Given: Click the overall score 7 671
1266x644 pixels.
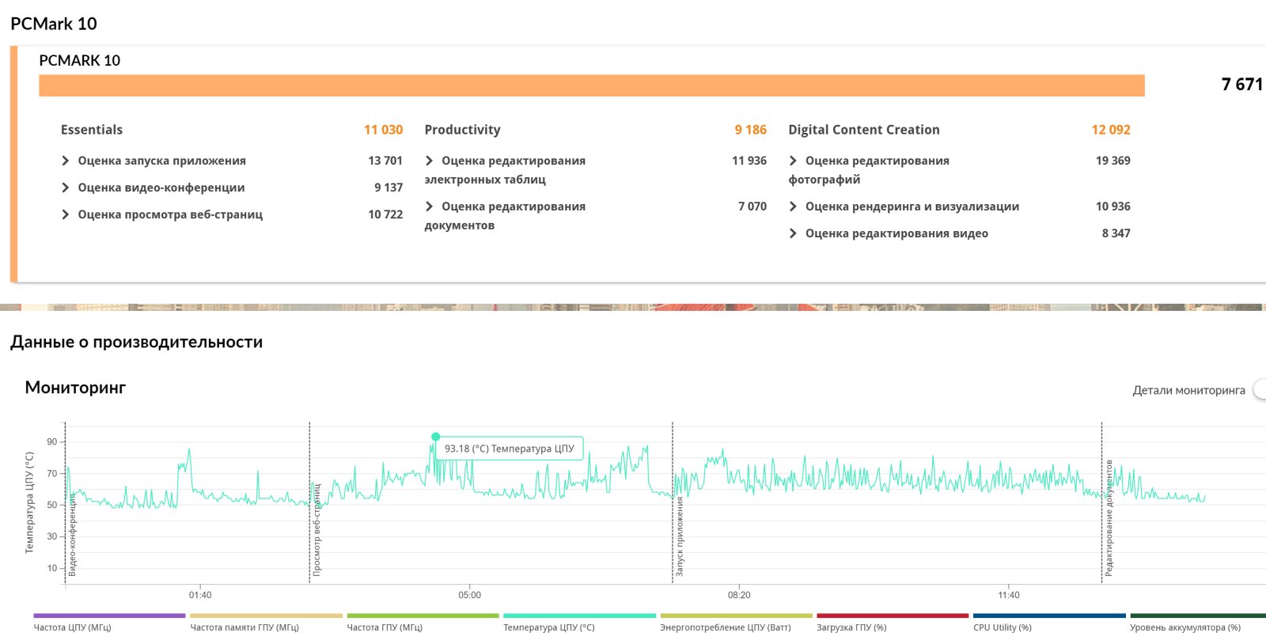Looking at the screenshot, I should pos(1242,85).
